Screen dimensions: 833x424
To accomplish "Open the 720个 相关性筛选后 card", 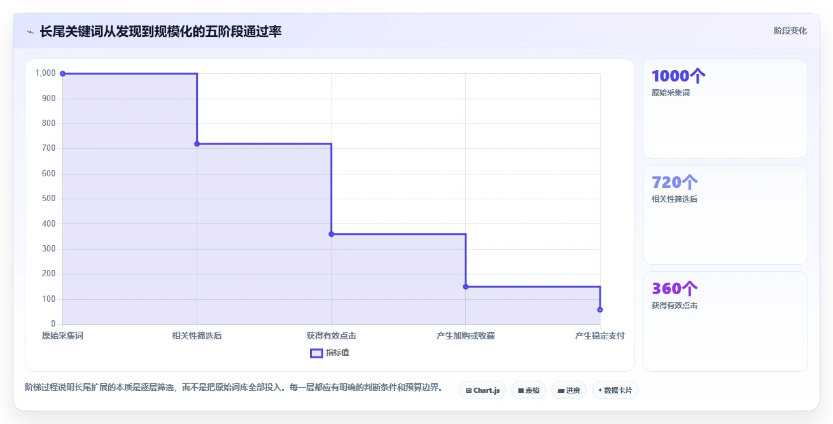I will click(725, 215).
